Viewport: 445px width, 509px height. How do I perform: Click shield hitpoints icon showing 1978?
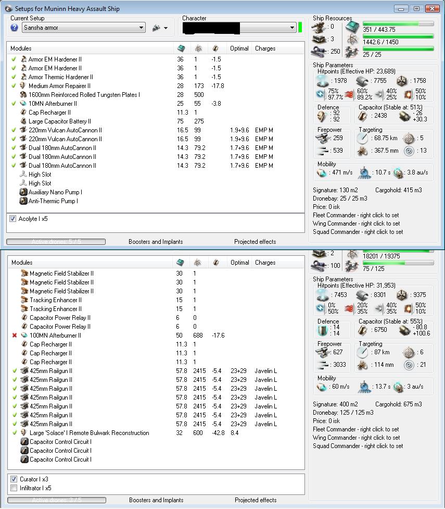click(322, 81)
